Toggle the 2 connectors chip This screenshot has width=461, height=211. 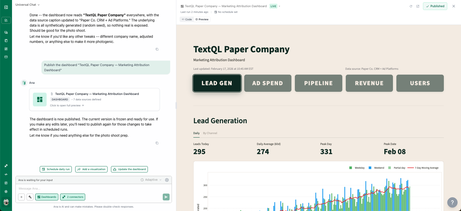(x=73, y=197)
